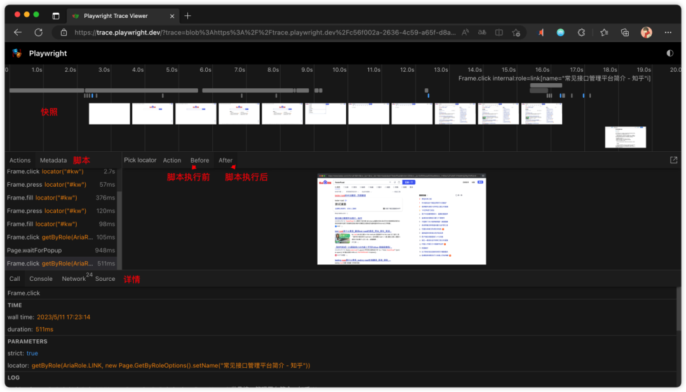Open snapshot in new window icon
This screenshot has width=686, height=392.
(x=673, y=160)
